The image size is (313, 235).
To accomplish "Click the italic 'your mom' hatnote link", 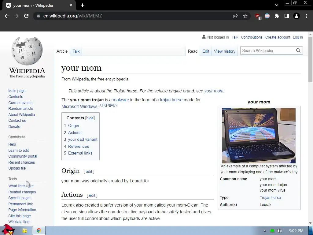I will pos(214,91).
